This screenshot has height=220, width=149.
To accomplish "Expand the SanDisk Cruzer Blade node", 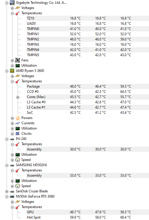I will [7, 191].
